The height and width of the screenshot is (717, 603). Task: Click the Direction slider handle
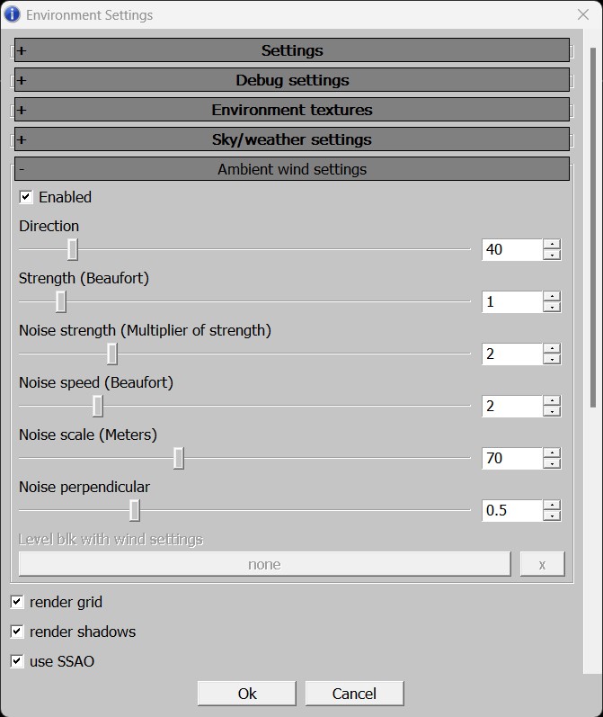(72, 249)
